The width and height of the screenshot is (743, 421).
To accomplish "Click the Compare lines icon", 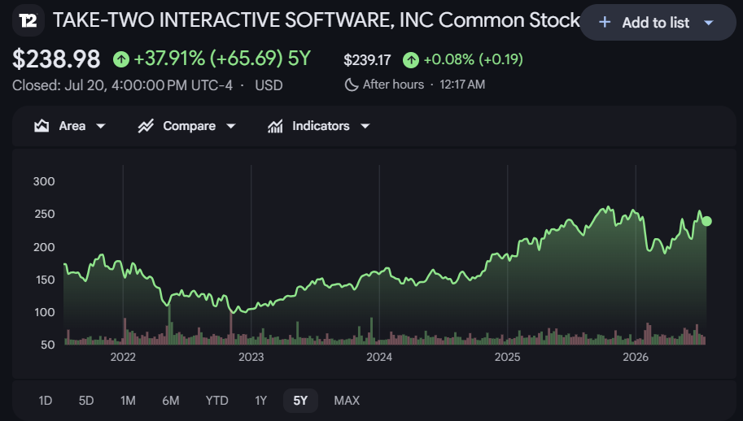I will point(146,126).
